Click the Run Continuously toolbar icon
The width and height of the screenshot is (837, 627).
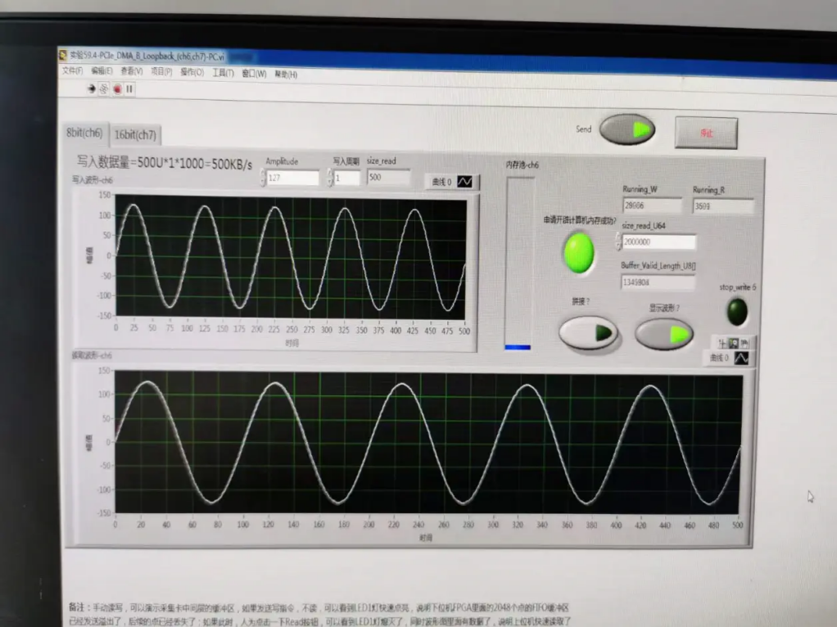(104, 88)
